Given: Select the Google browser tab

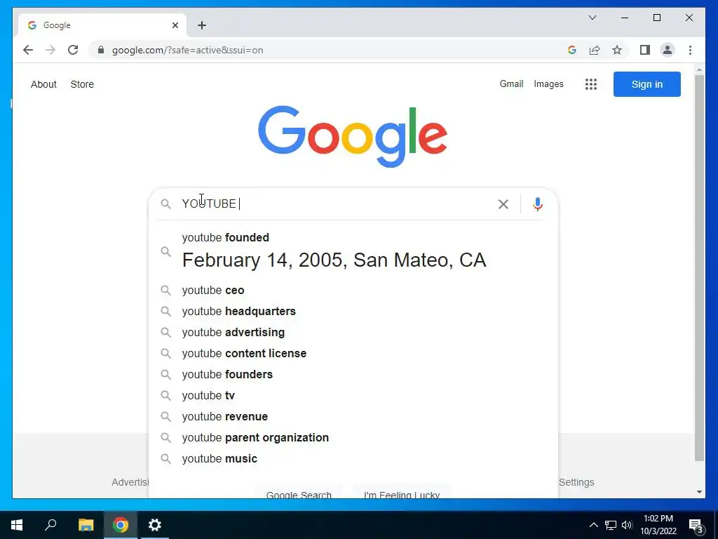Looking at the screenshot, I should tap(102, 25).
